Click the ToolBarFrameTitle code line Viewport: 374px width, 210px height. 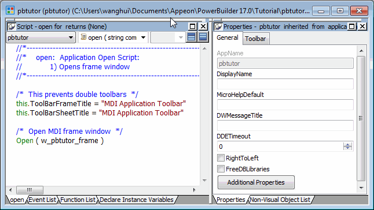click(x=101, y=104)
